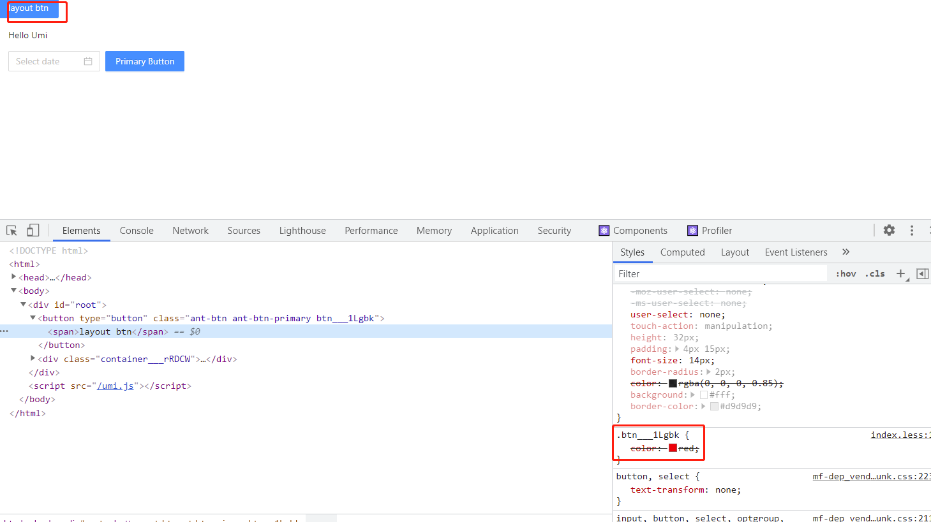Open the DevTools three-dot customize menu
The image size is (931, 522).
click(911, 230)
